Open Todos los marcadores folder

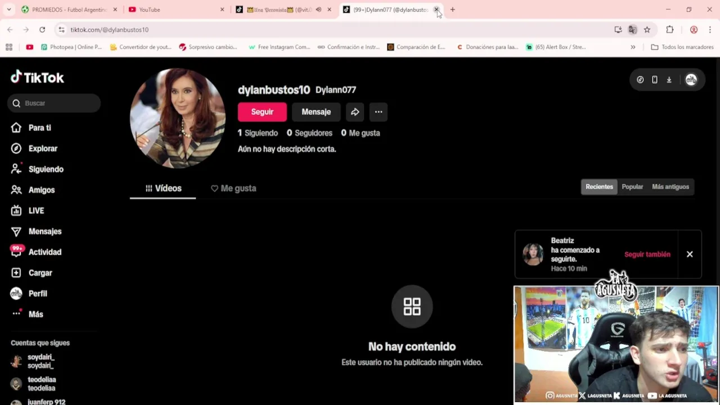pyautogui.click(x=682, y=47)
